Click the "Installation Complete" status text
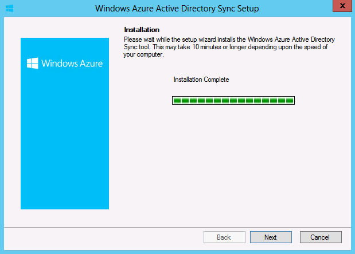355x254 pixels. coord(201,80)
